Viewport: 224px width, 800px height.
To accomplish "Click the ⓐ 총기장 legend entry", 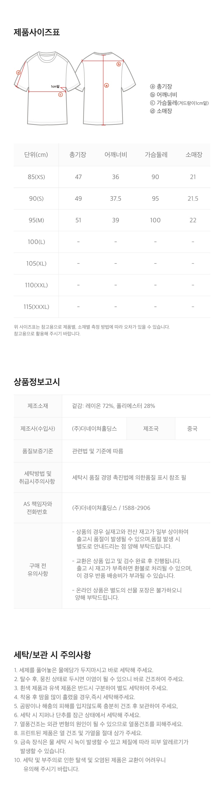I will [x=161, y=87].
